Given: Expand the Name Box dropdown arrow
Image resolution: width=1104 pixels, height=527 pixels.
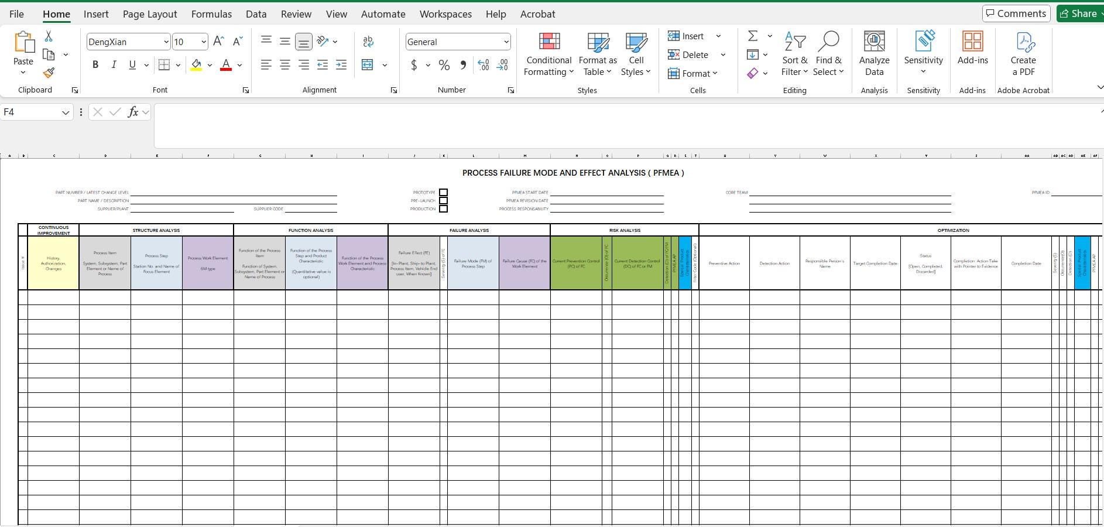Looking at the screenshot, I should [66, 112].
